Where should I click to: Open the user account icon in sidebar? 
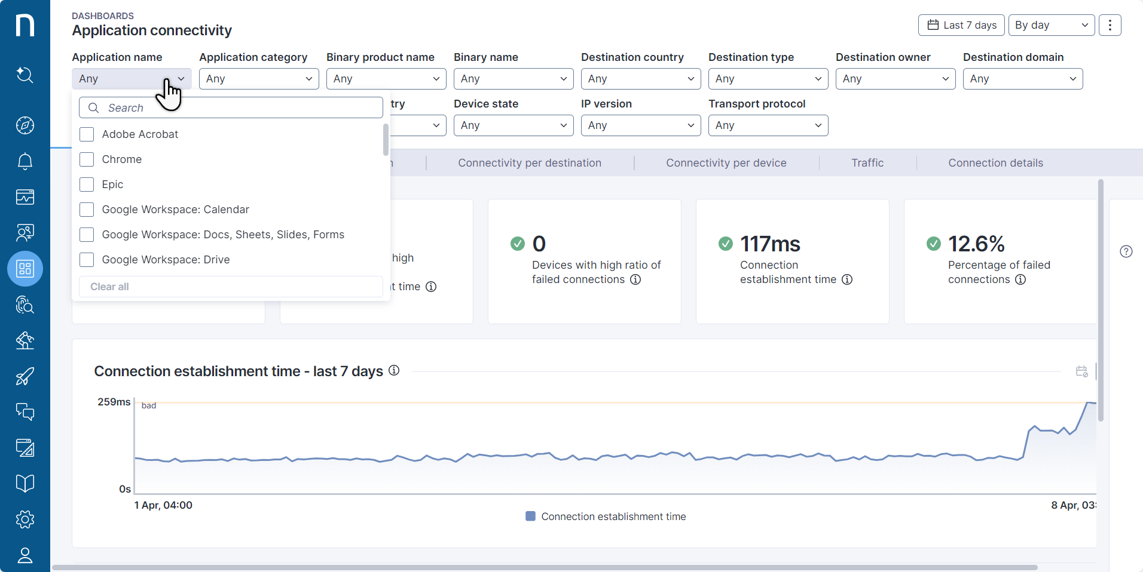[x=25, y=555]
